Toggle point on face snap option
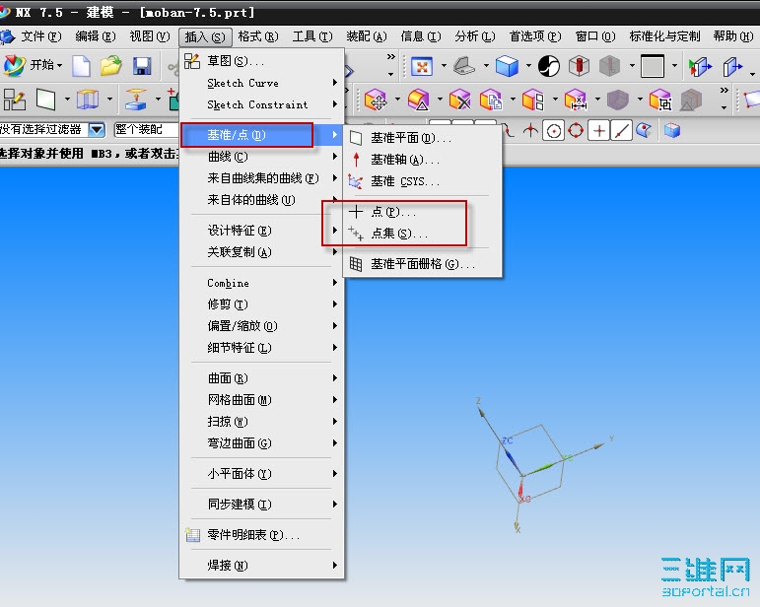This screenshot has height=607, width=760. pos(644,130)
